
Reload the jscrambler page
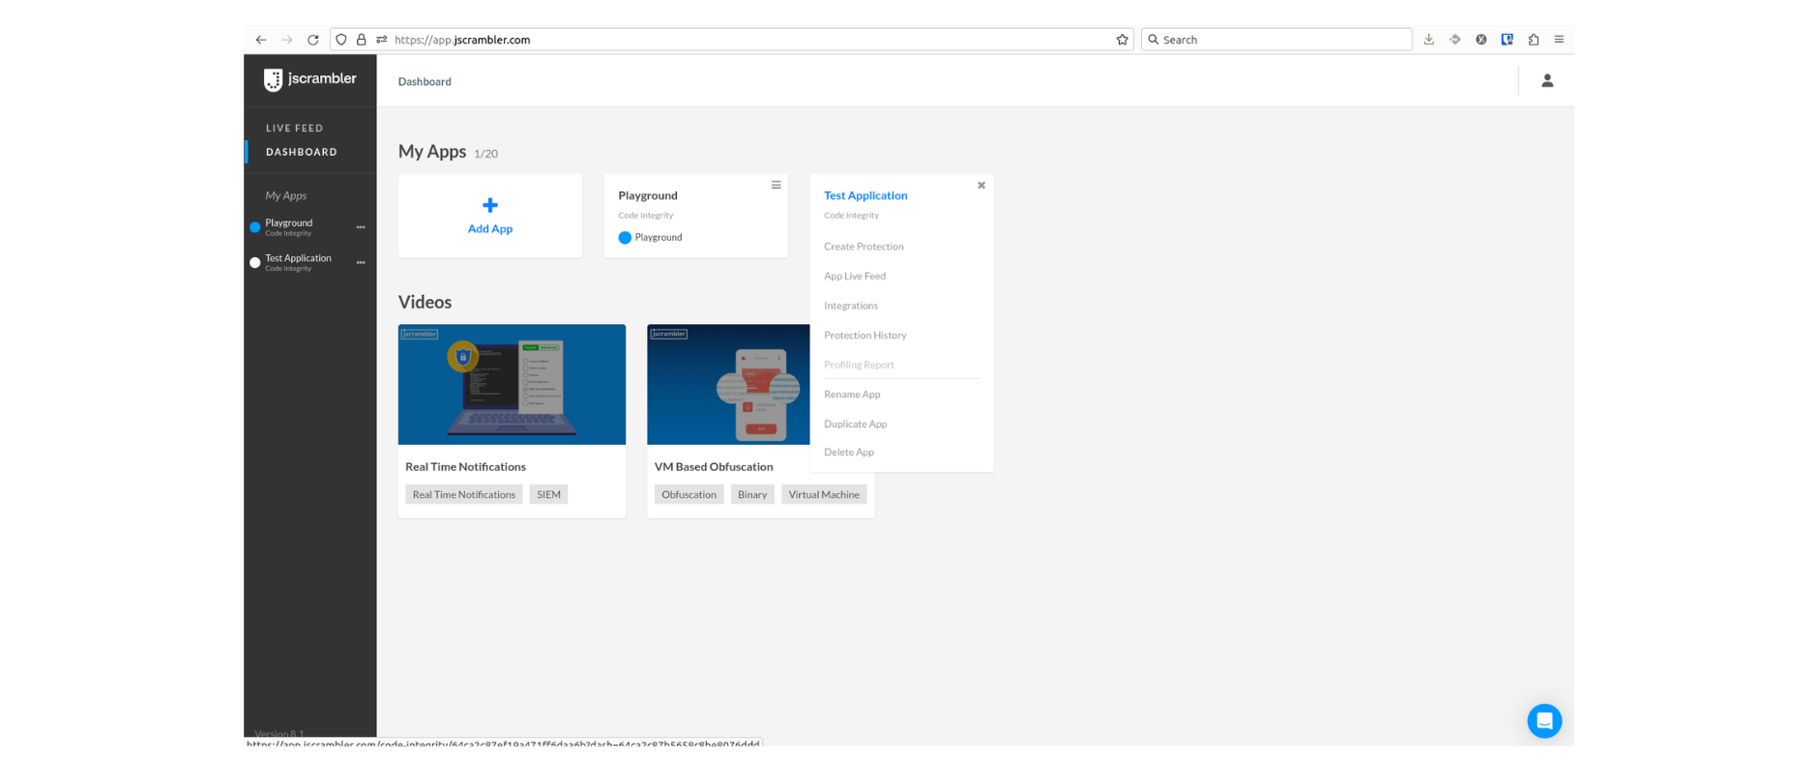click(313, 40)
